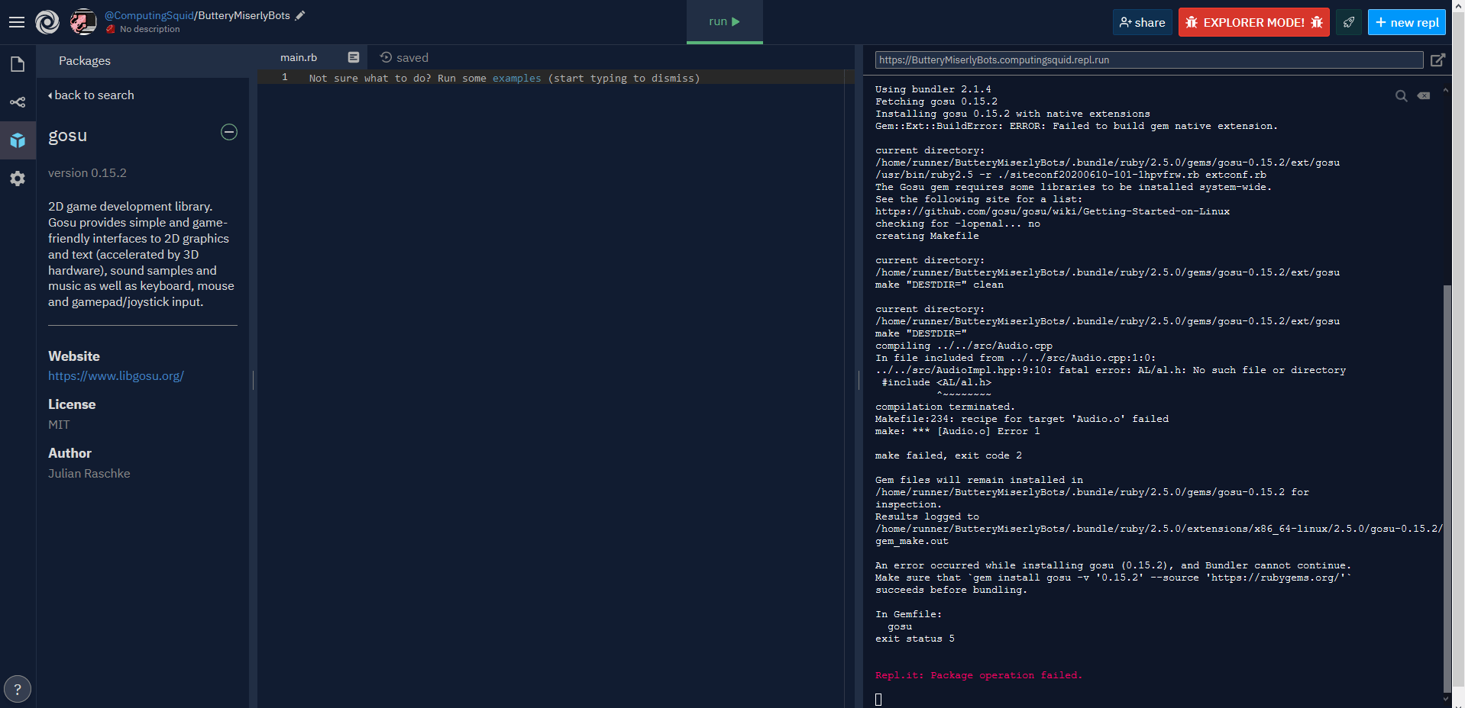Open output in new tab icon
The height and width of the screenshot is (708, 1465).
1438,60
